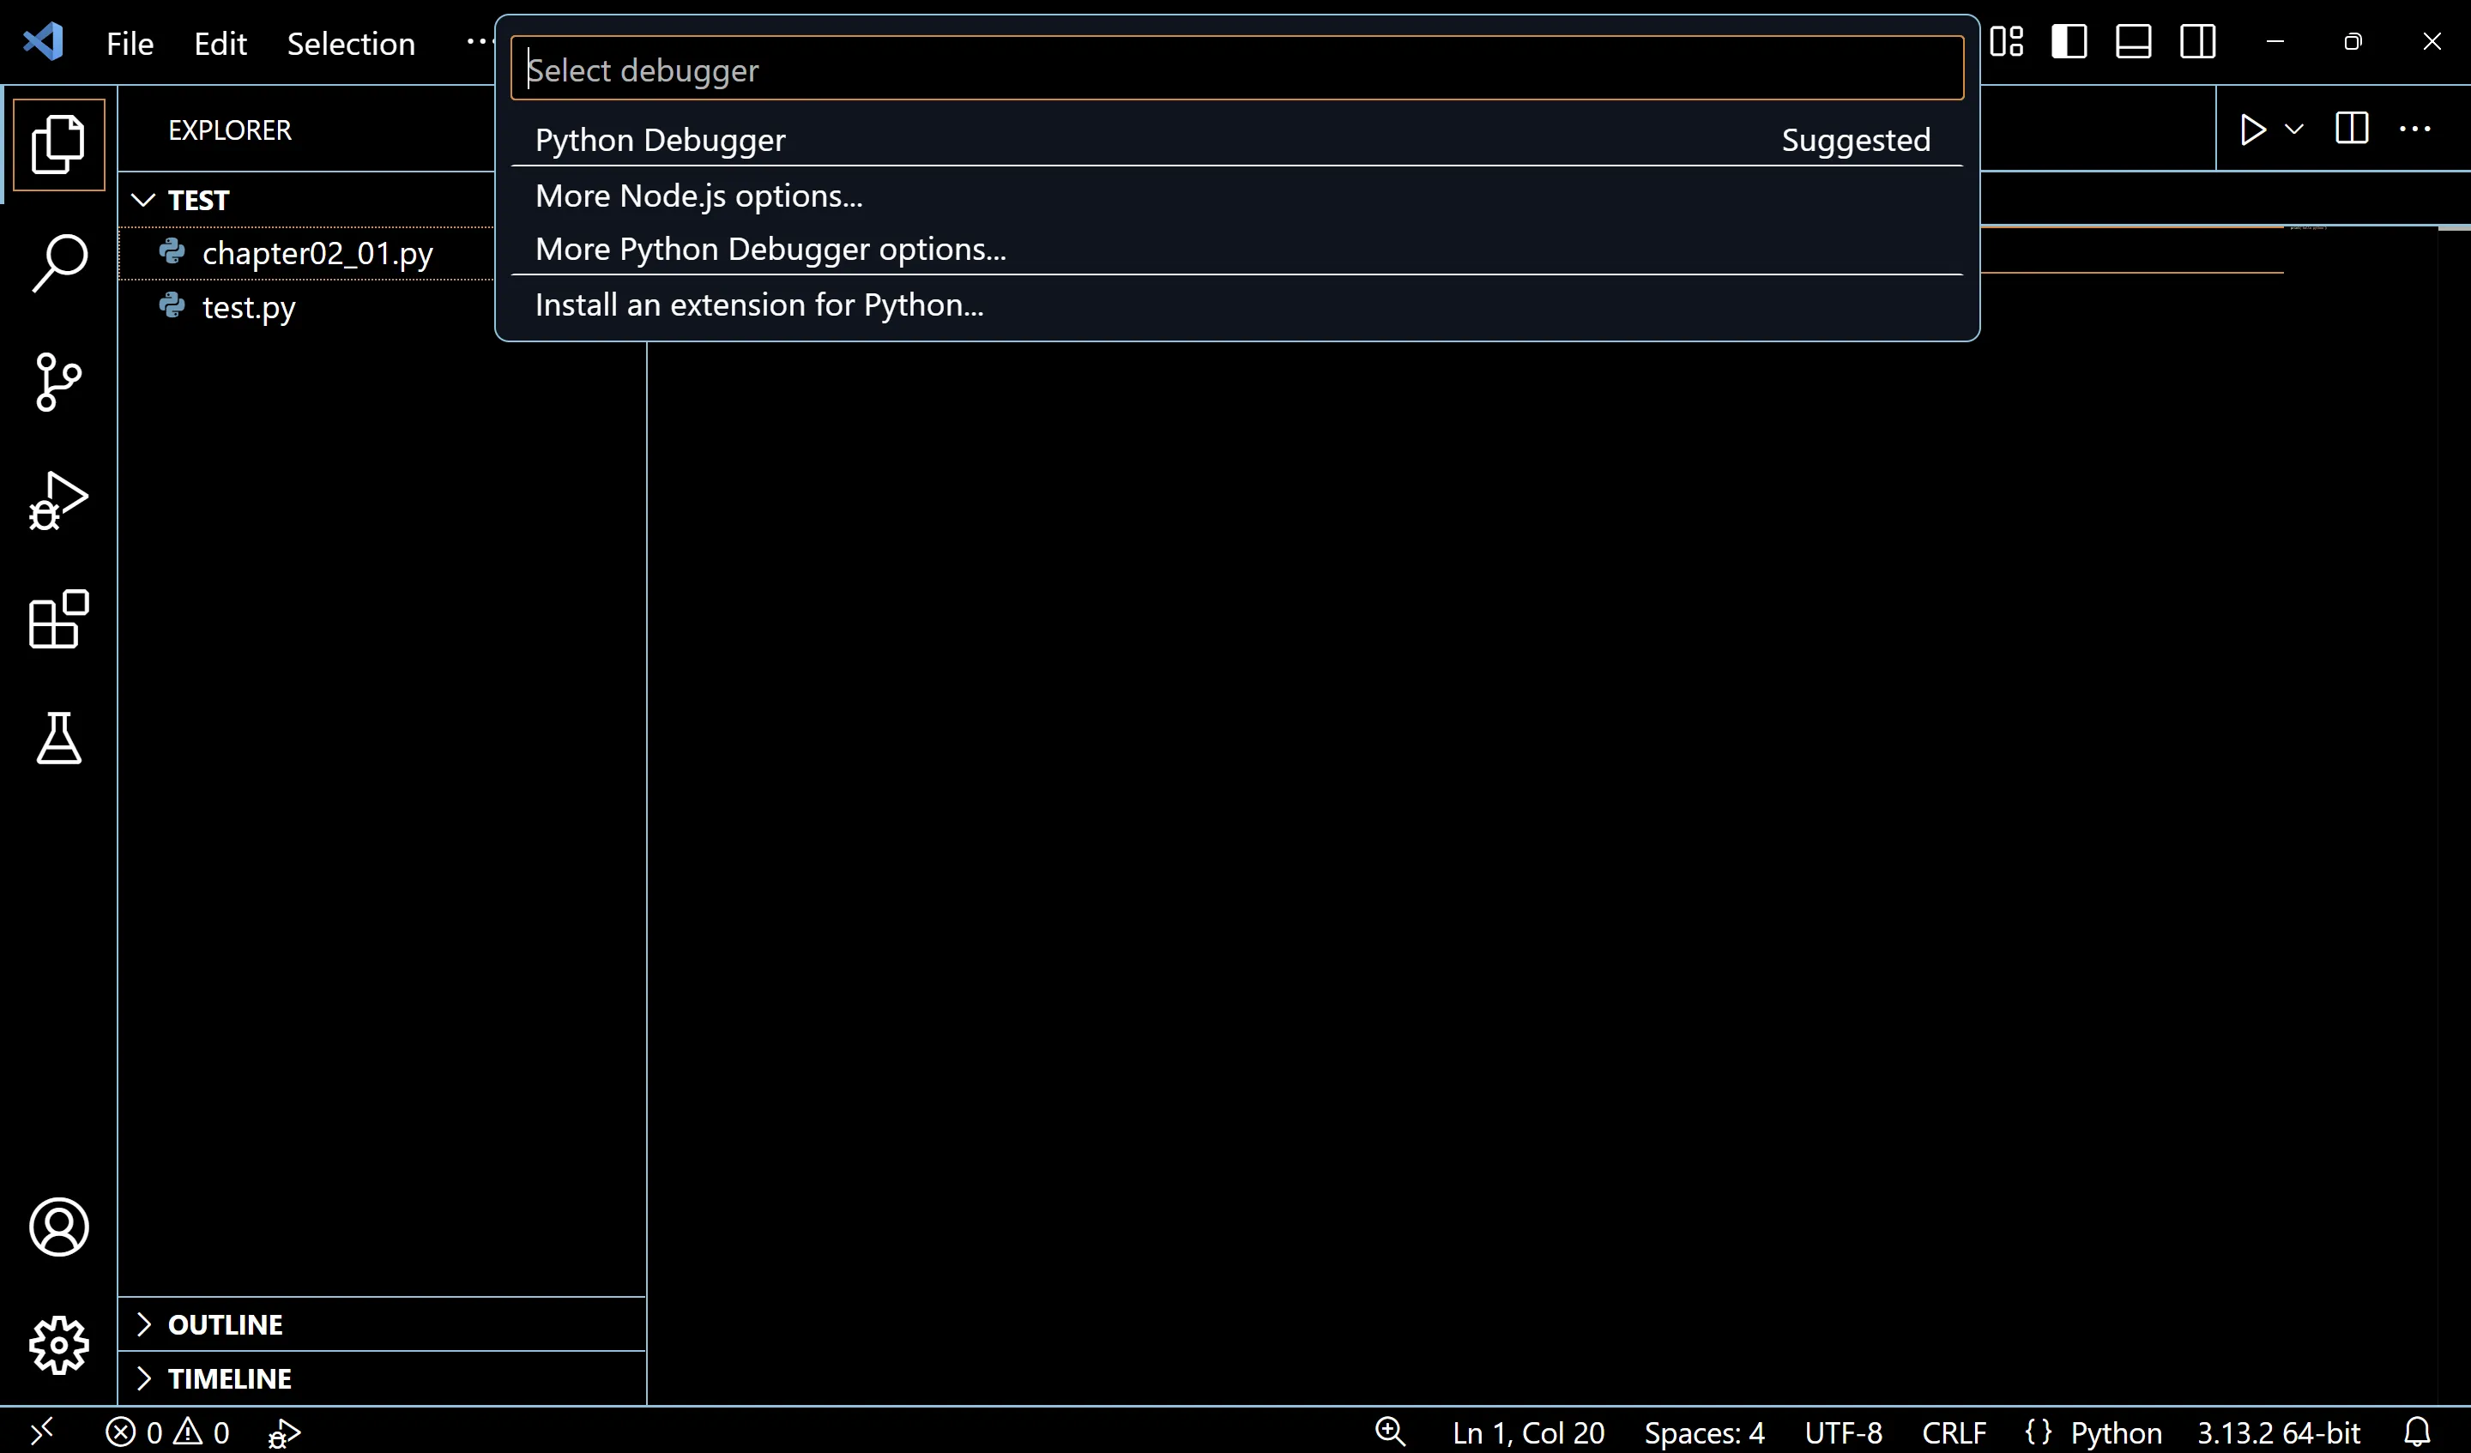The height and width of the screenshot is (1453, 2471).
Task: Click the status bar debug start icon
Action: pyautogui.click(x=283, y=1432)
